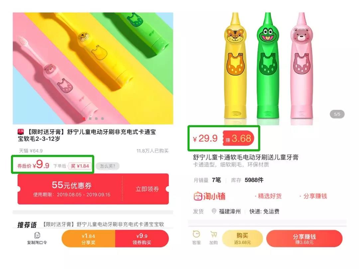Tap the 复制淘口令 copy icon

tap(37, 235)
